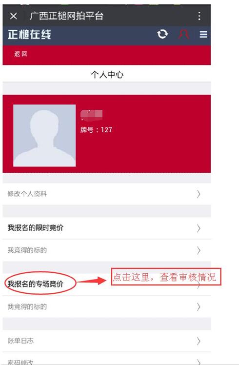Open 我竞得的标的 under 限时竞价

(x=107, y=250)
